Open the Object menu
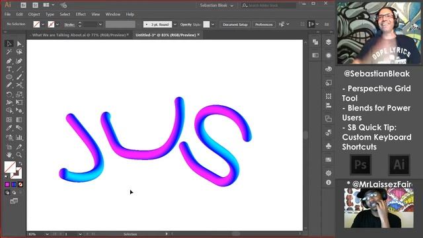The image size is (423, 238). pyautogui.click(x=34, y=15)
